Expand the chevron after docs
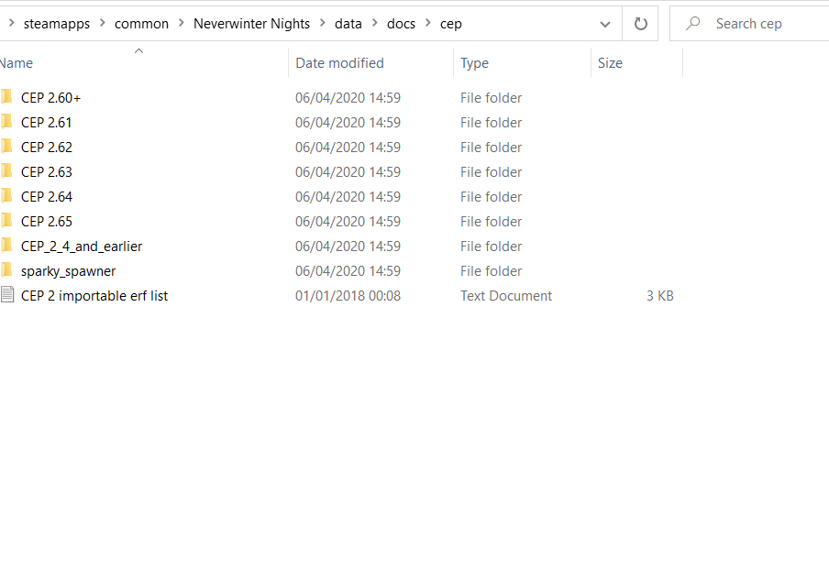This screenshot has height=570, width=829. tap(428, 23)
